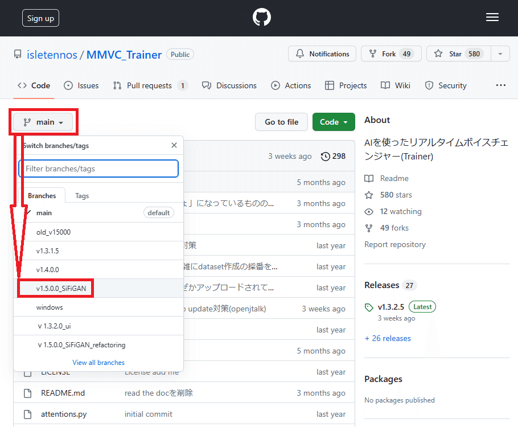518x427 pixels.
Task: Click the Sign up button
Action: pos(40,18)
